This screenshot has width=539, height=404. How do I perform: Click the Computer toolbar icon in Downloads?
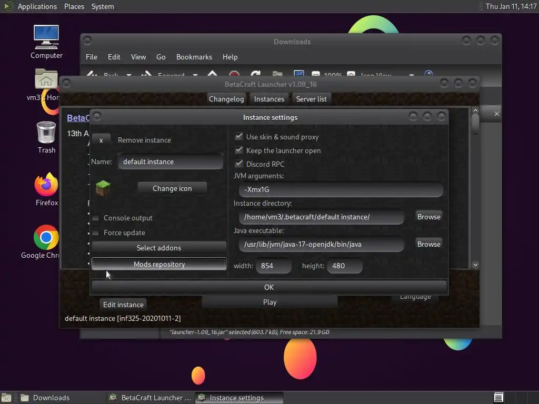point(299,74)
